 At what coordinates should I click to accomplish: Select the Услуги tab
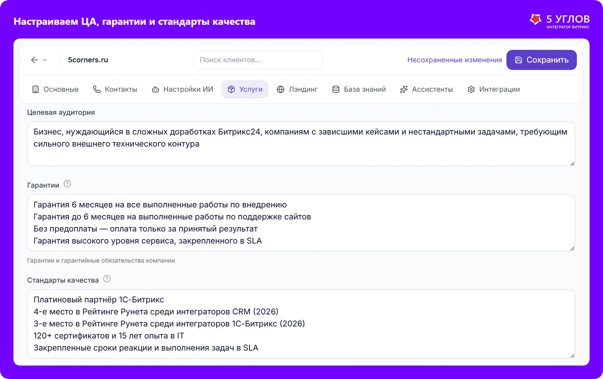click(245, 89)
